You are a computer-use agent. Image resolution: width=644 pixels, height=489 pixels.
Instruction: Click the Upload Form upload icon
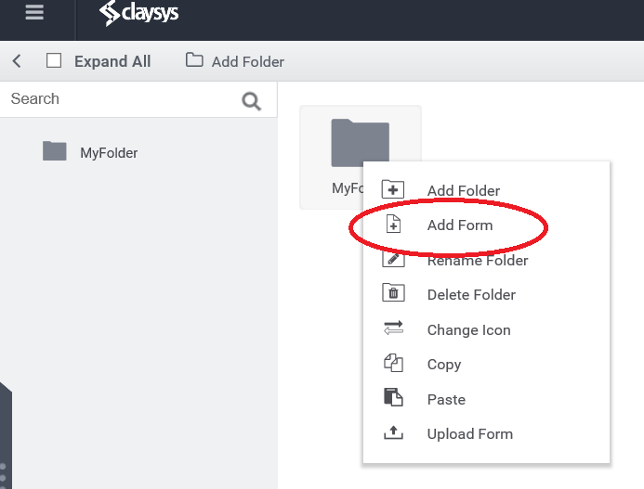tap(393, 432)
